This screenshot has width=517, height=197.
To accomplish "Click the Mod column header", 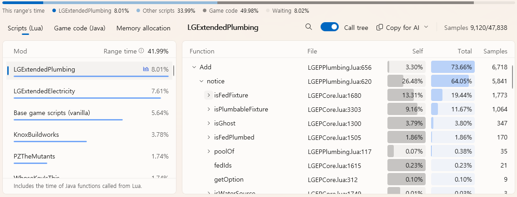I will 20,51.
